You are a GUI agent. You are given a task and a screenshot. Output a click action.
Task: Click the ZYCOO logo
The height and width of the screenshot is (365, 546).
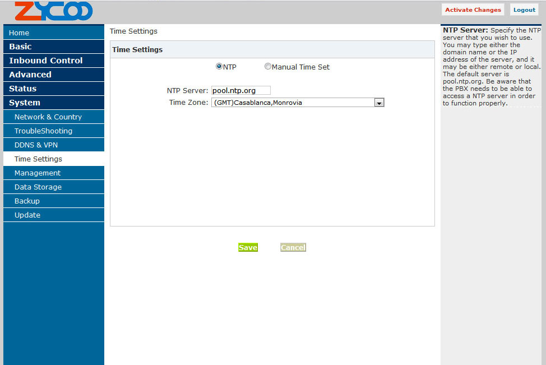[x=53, y=11]
